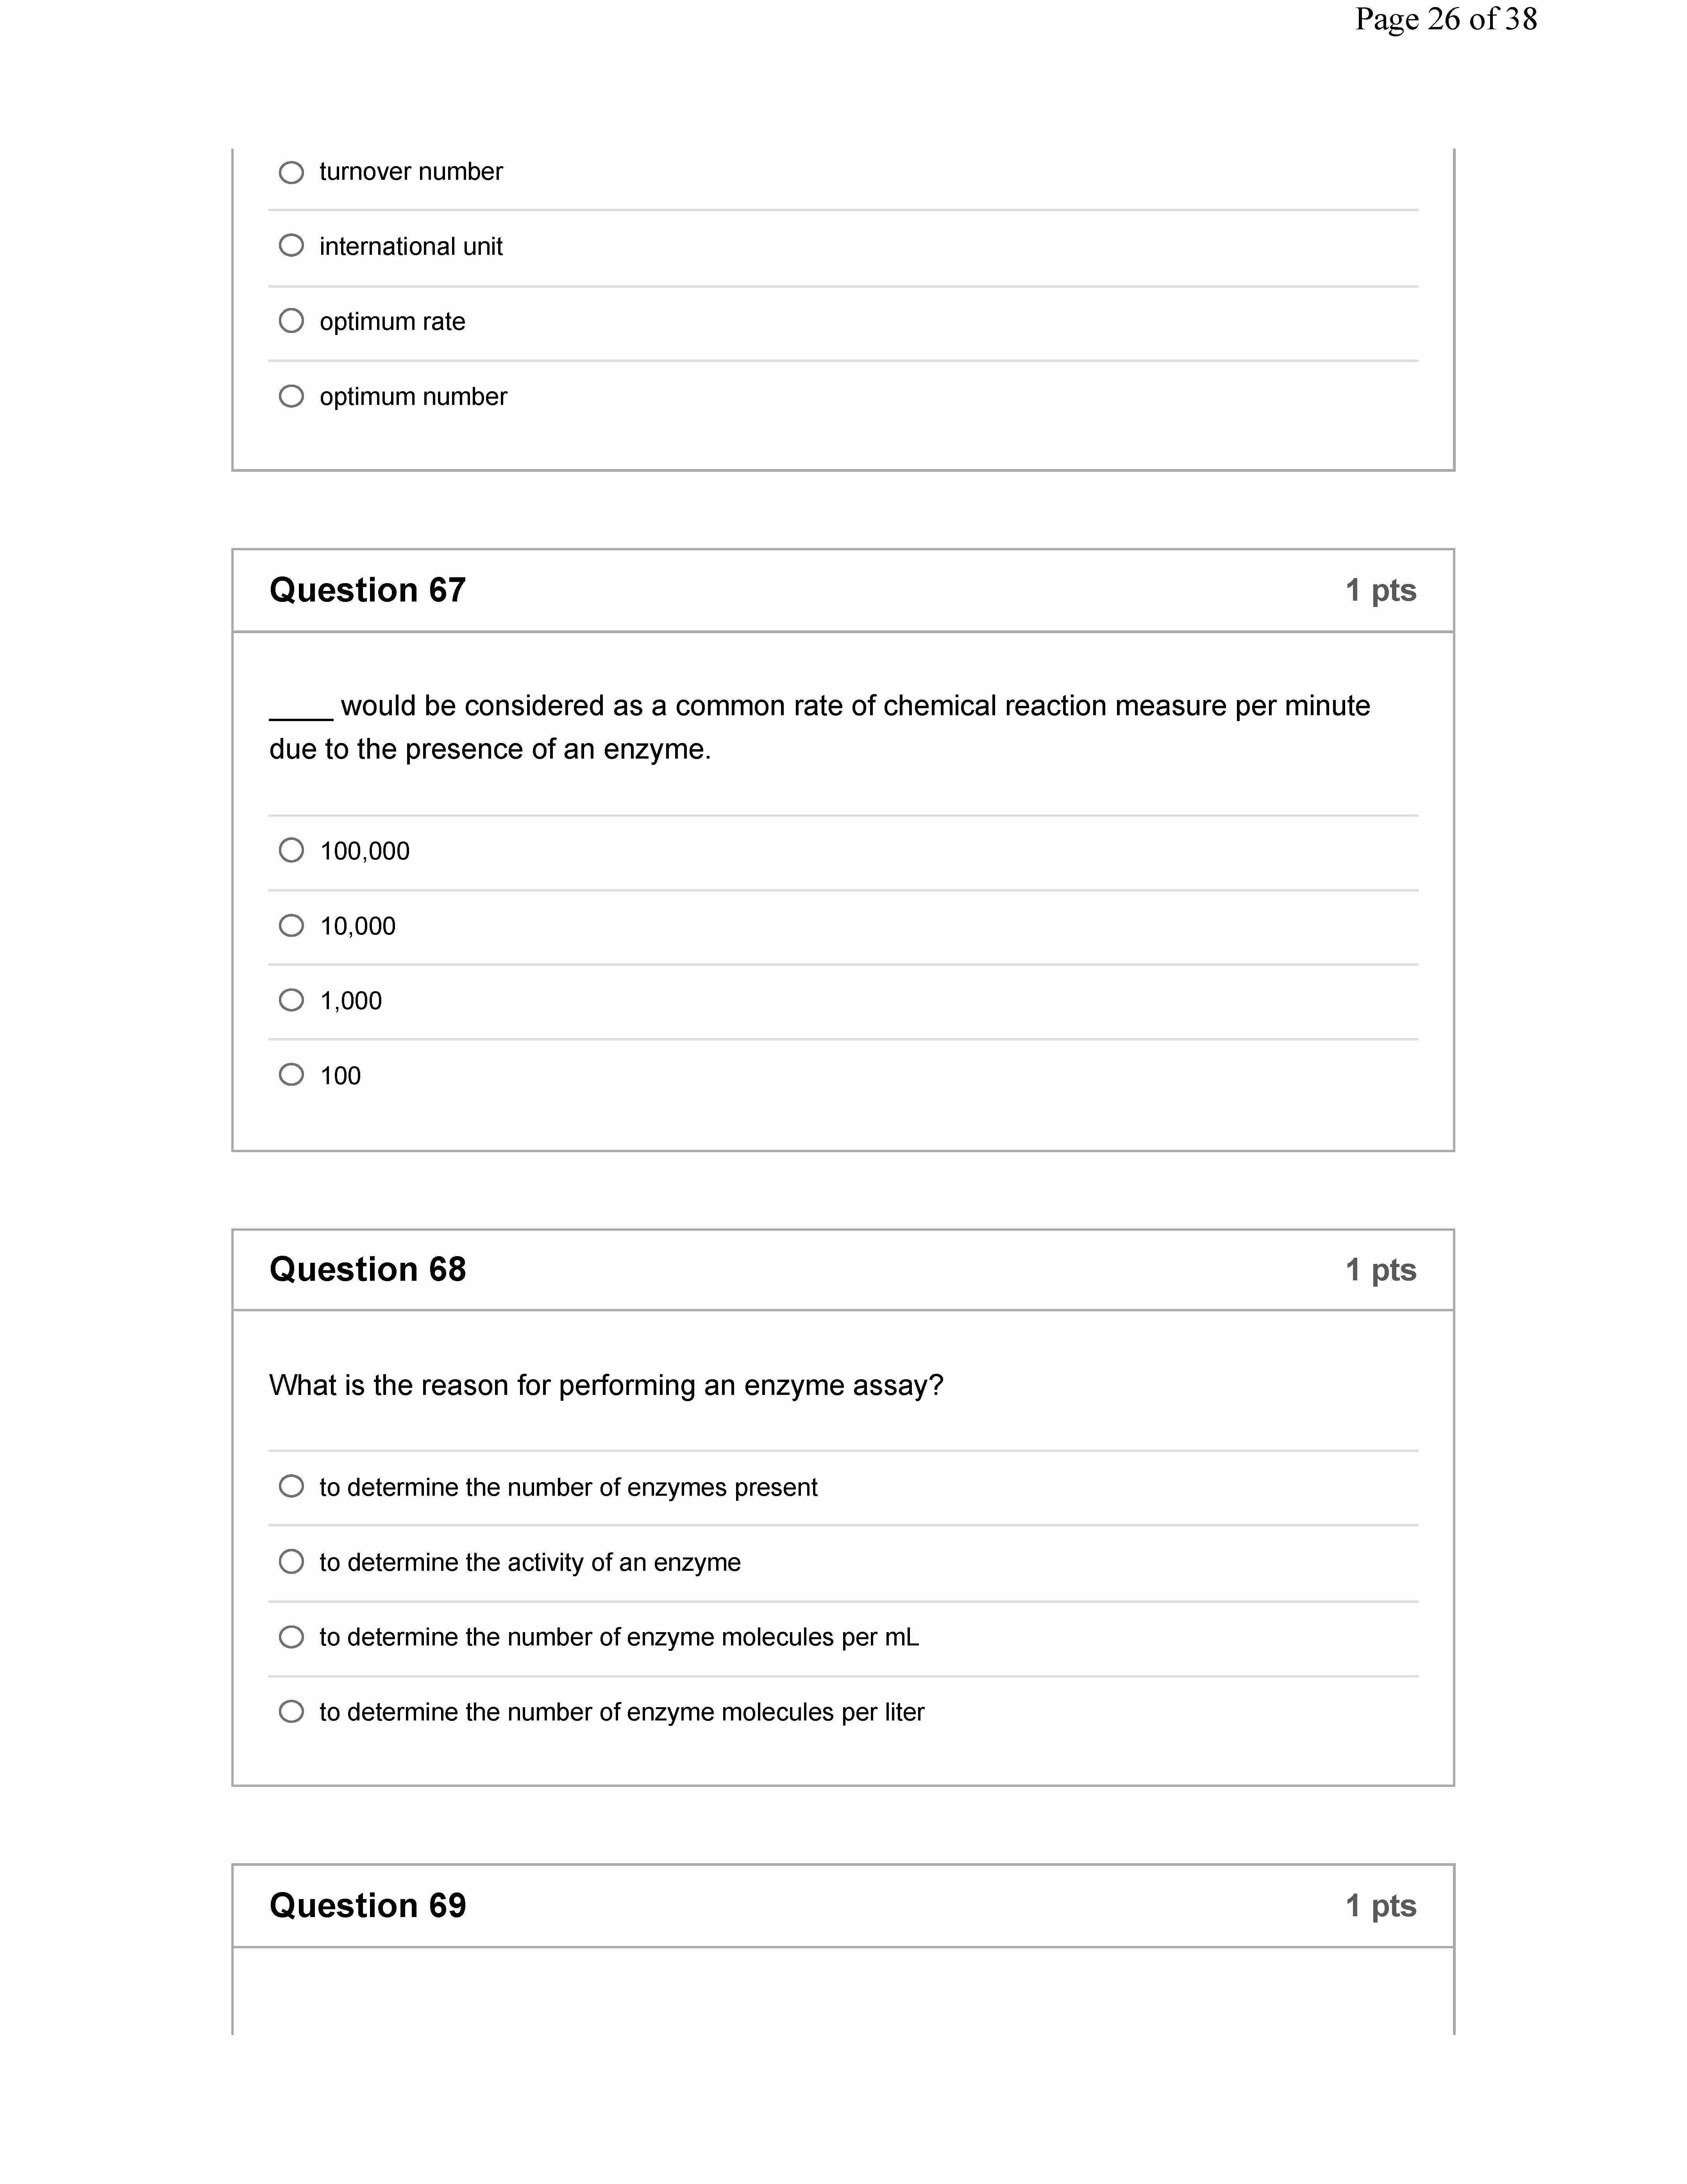Click the "Page 26 of 38" label
This screenshot has width=1687, height=2184.
(1445, 20)
